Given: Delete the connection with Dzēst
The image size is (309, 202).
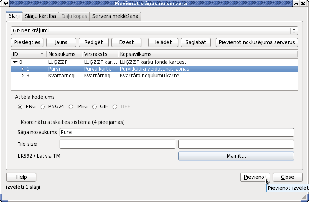Looking at the screenshot, I should (126, 42).
